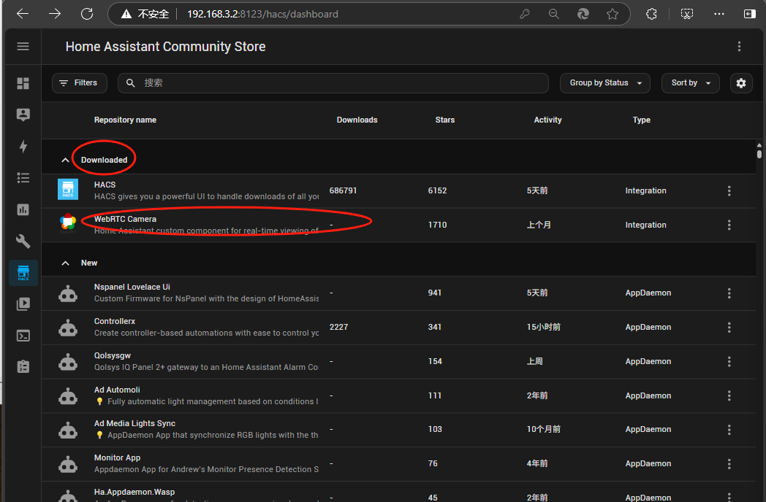Click the browser extensions puzzle icon

[x=651, y=14]
